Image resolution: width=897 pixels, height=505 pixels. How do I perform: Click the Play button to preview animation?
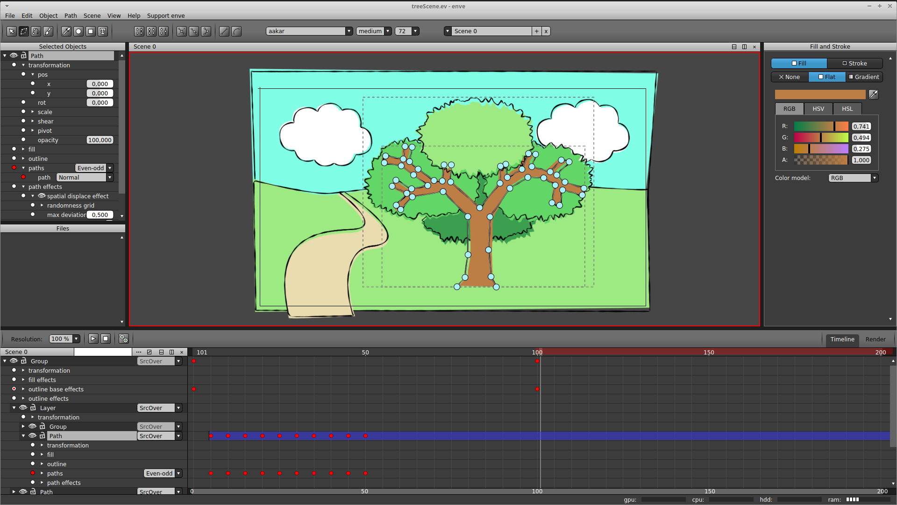[93, 339]
